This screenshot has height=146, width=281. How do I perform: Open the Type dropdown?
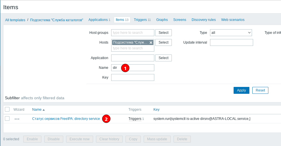pyautogui.click(x=231, y=33)
